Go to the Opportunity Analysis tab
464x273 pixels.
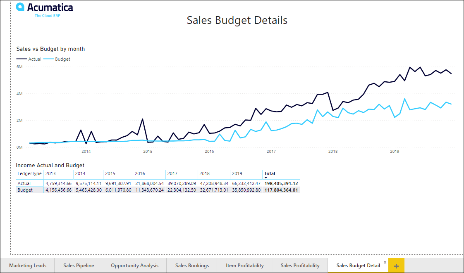pos(134,266)
